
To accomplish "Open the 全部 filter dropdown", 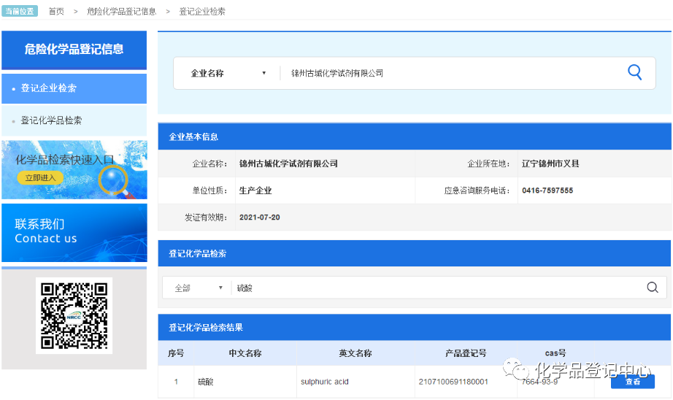I will point(199,288).
